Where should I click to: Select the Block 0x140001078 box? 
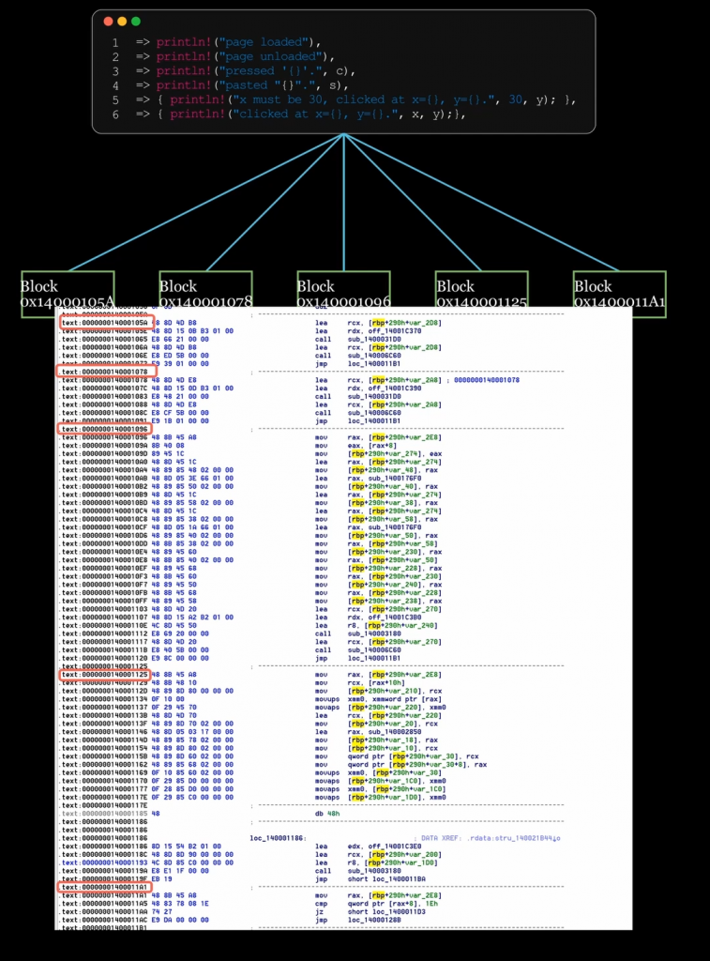pyautogui.click(x=205, y=289)
